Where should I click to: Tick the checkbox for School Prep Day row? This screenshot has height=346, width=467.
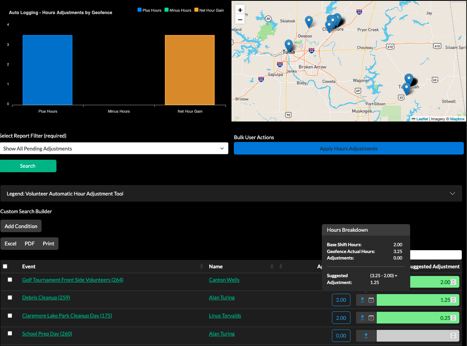tap(10, 334)
